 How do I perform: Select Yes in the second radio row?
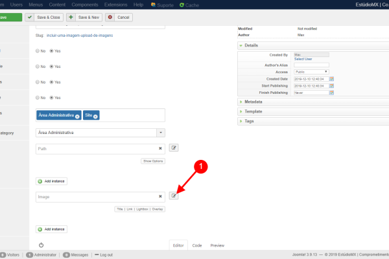pos(51,66)
